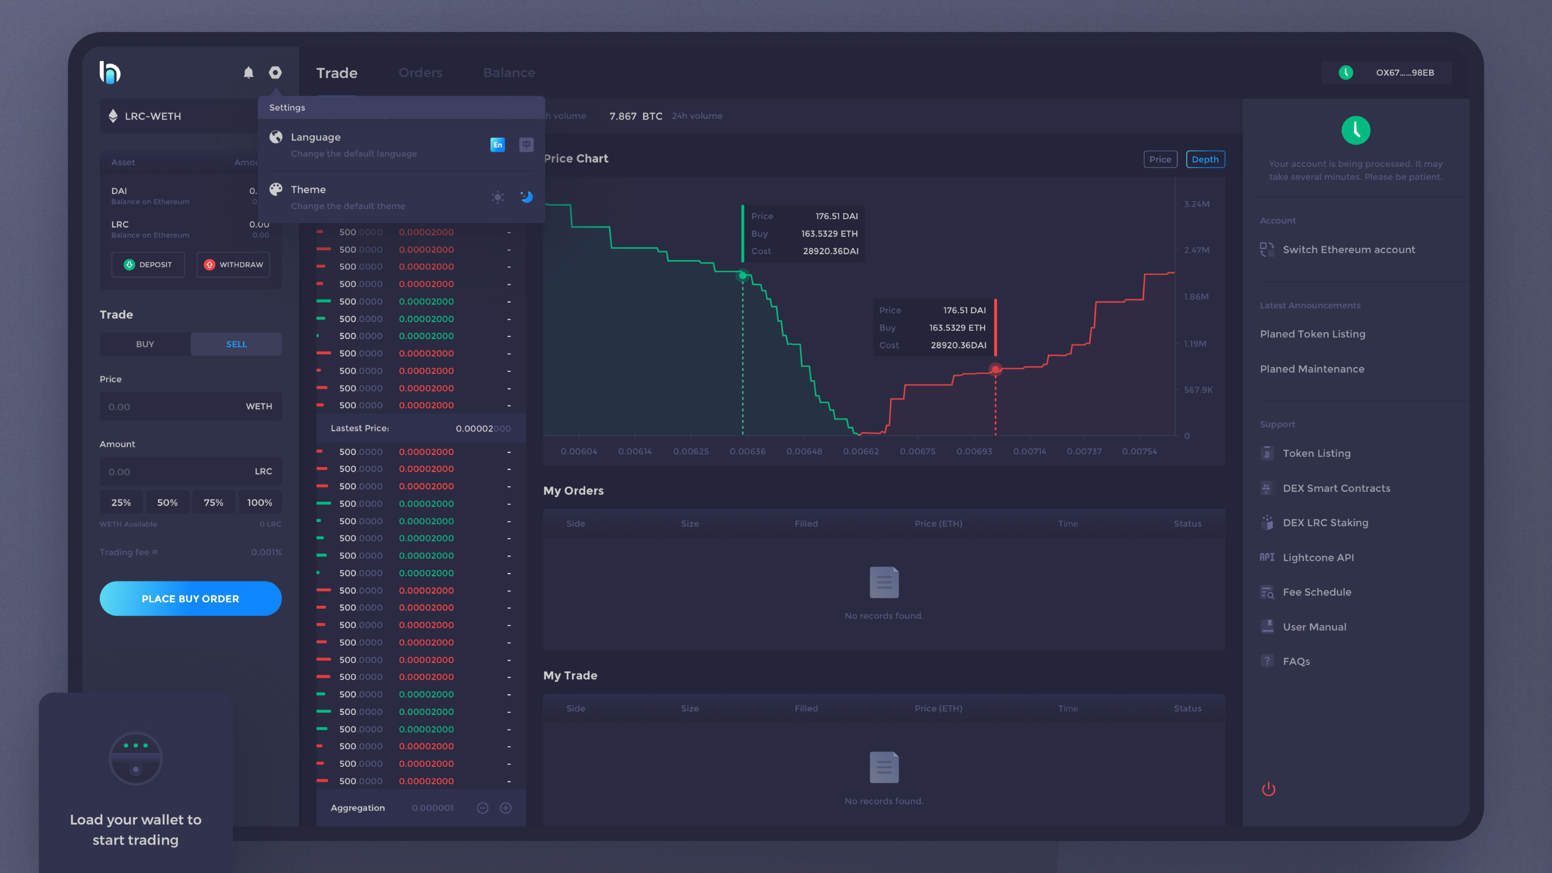This screenshot has height=873, width=1552.
Task: Set amount to 25%
Action: [x=121, y=502]
